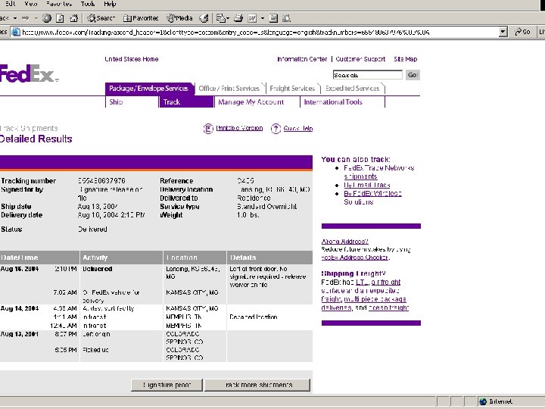Open the FedEx Trade Networks shipments link
The width and height of the screenshot is (545, 409).
point(378,172)
